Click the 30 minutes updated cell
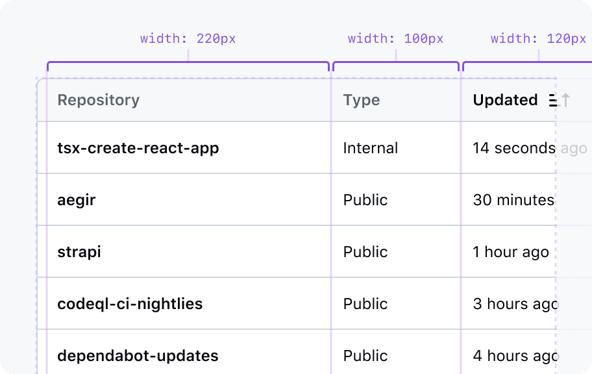592x374 pixels. 513,200
